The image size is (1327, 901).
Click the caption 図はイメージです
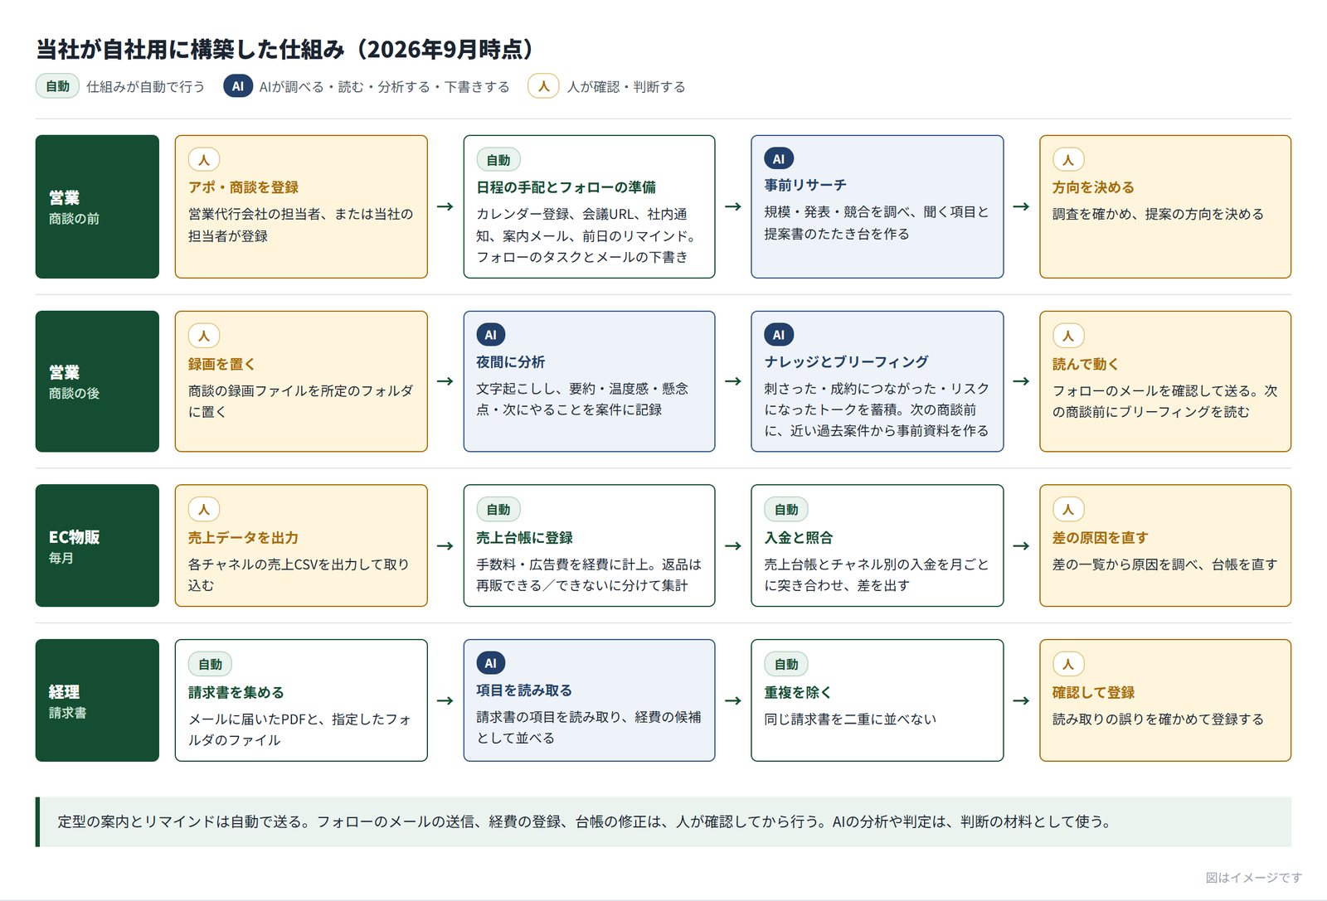(1253, 877)
